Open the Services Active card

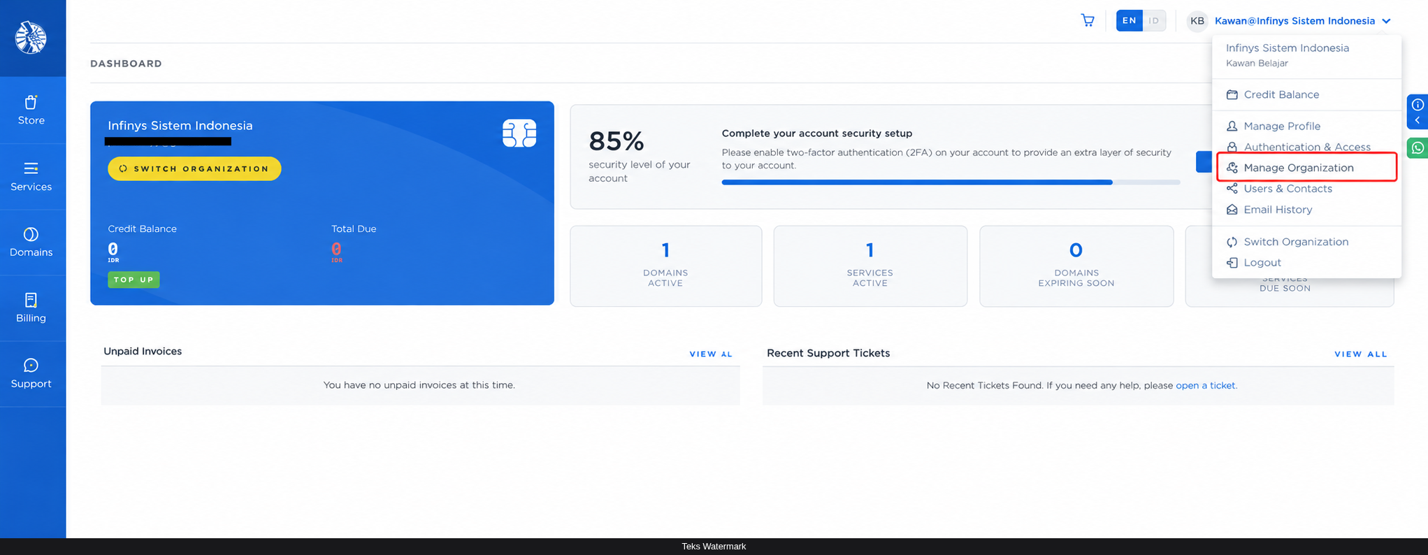(x=870, y=266)
